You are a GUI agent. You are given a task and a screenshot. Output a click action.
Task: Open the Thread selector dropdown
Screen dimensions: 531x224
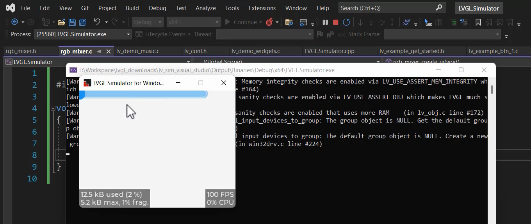click(264, 34)
